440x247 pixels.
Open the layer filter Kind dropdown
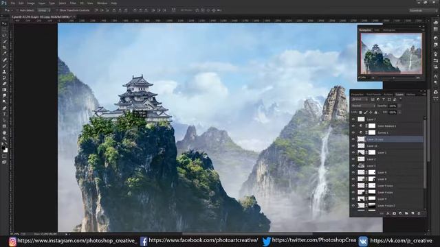[360, 99]
